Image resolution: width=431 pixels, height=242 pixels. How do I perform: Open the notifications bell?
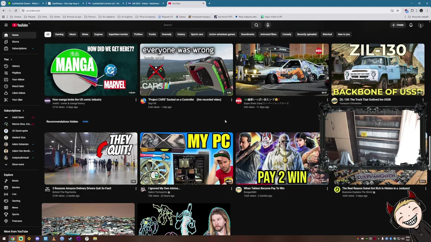pyautogui.click(x=411, y=25)
